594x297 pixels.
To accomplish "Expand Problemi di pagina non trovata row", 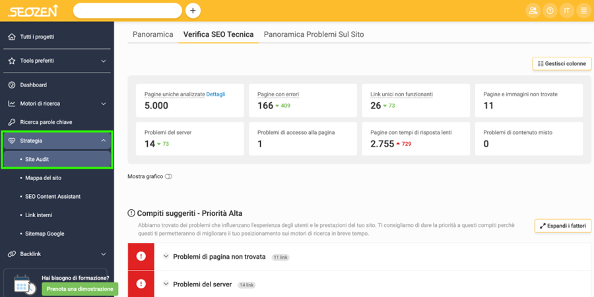I will pos(166,257).
